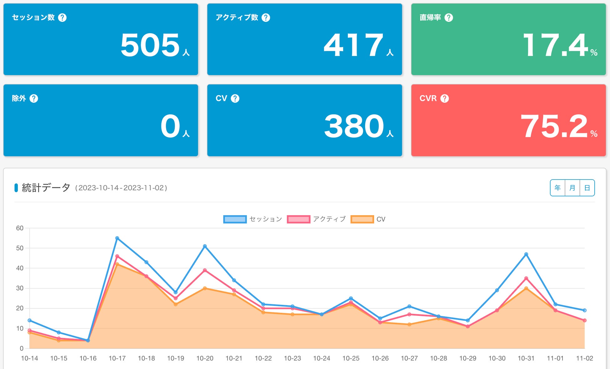Toggle アクティブ series in chart legend
The image size is (610, 369).
(329, 219)
